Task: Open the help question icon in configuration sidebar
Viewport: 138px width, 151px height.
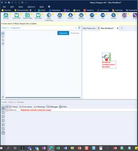Action: 3,44
